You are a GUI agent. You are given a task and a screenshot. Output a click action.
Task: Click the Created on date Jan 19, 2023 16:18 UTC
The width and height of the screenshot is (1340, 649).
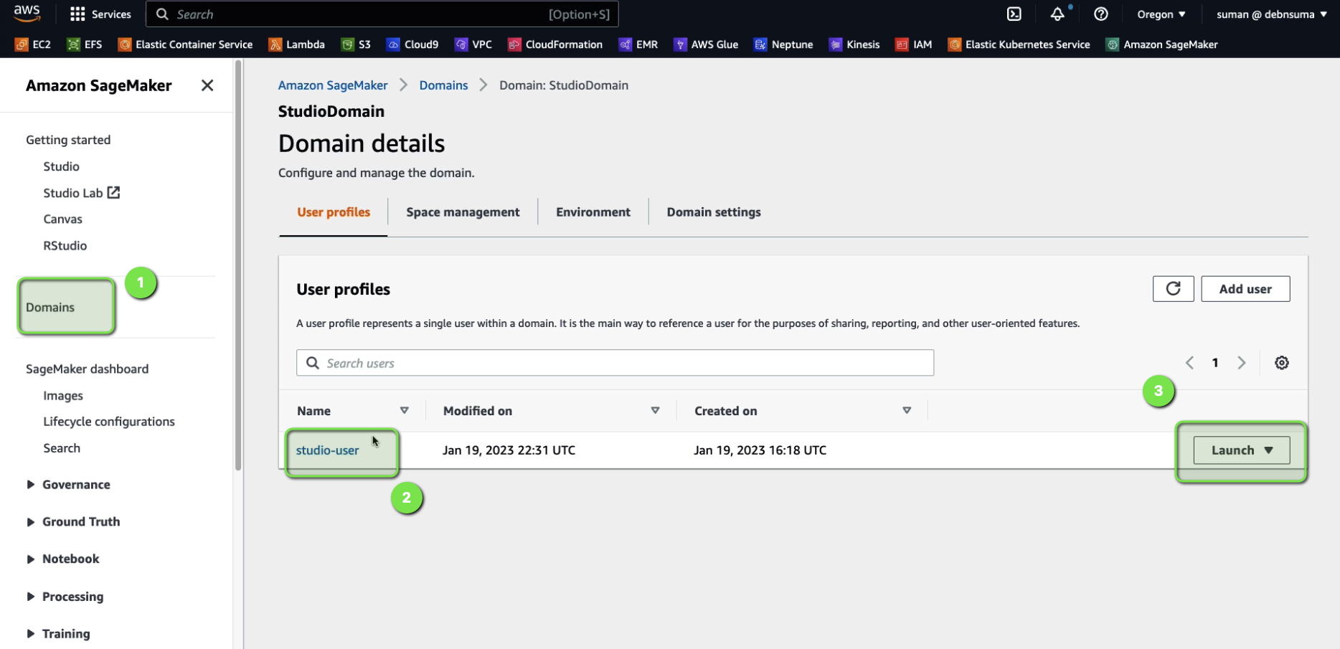coord(760,450)
